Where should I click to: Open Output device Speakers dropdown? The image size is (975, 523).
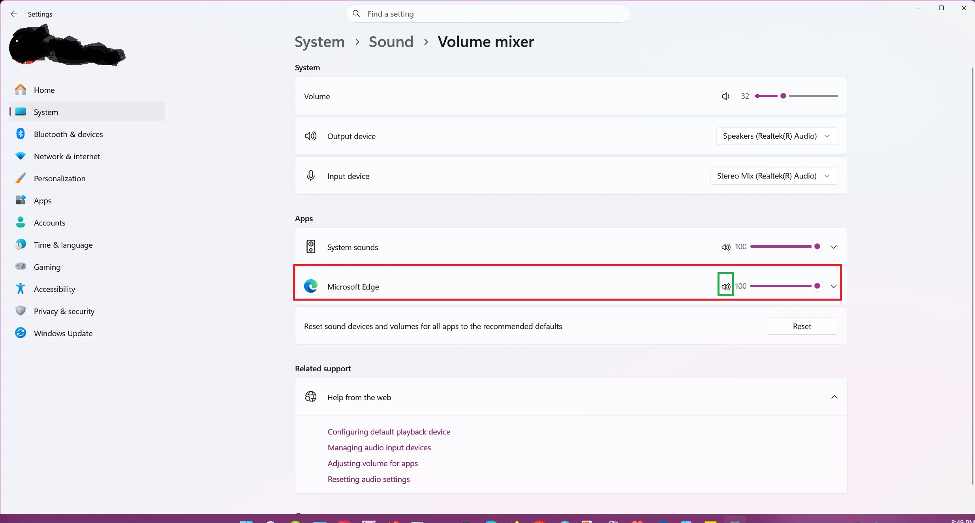(777, 136)
